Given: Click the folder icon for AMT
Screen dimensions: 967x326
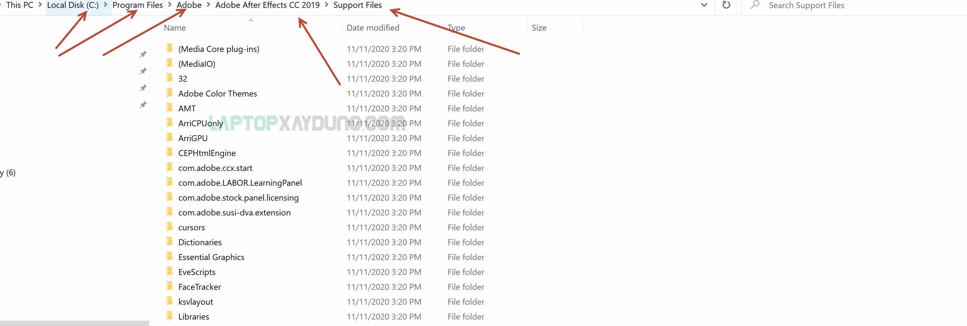Looking at the screenshot, I should (170, 108).
